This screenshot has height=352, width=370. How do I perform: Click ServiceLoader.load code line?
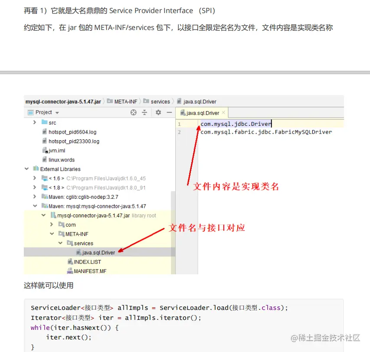pos(159,308)
